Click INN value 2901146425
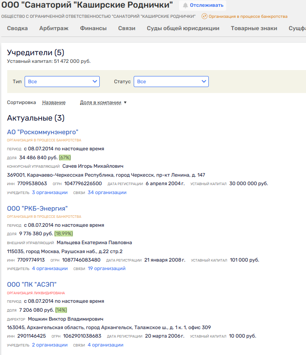306x355 pixels. [x=32, y=336]
